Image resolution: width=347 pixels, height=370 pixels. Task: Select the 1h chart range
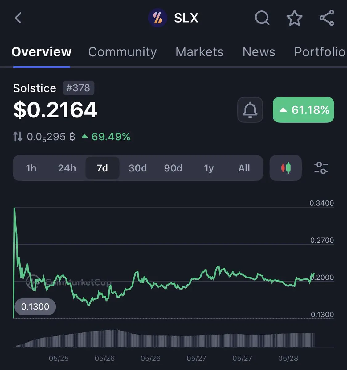click(31, 168)
